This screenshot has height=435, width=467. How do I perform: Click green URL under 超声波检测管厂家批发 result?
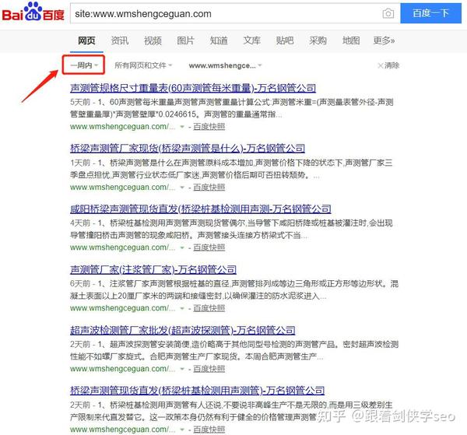pyautogui.click(x=123, y=369)
